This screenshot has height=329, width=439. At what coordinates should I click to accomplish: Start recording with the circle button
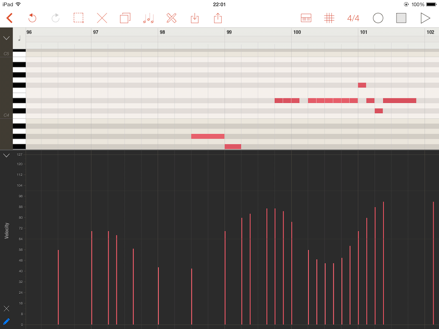[378, 18]
